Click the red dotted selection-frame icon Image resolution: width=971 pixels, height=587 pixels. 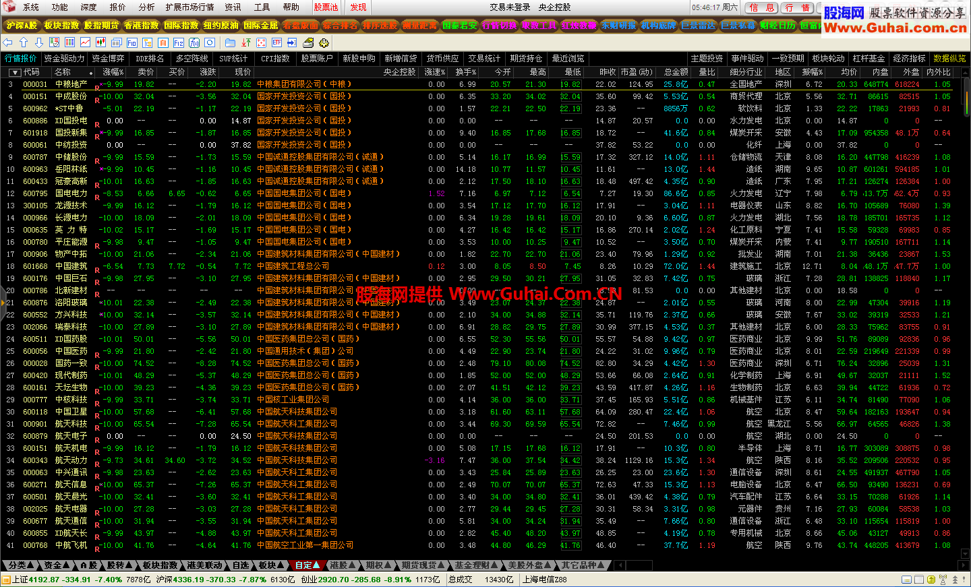pos(262,42)
